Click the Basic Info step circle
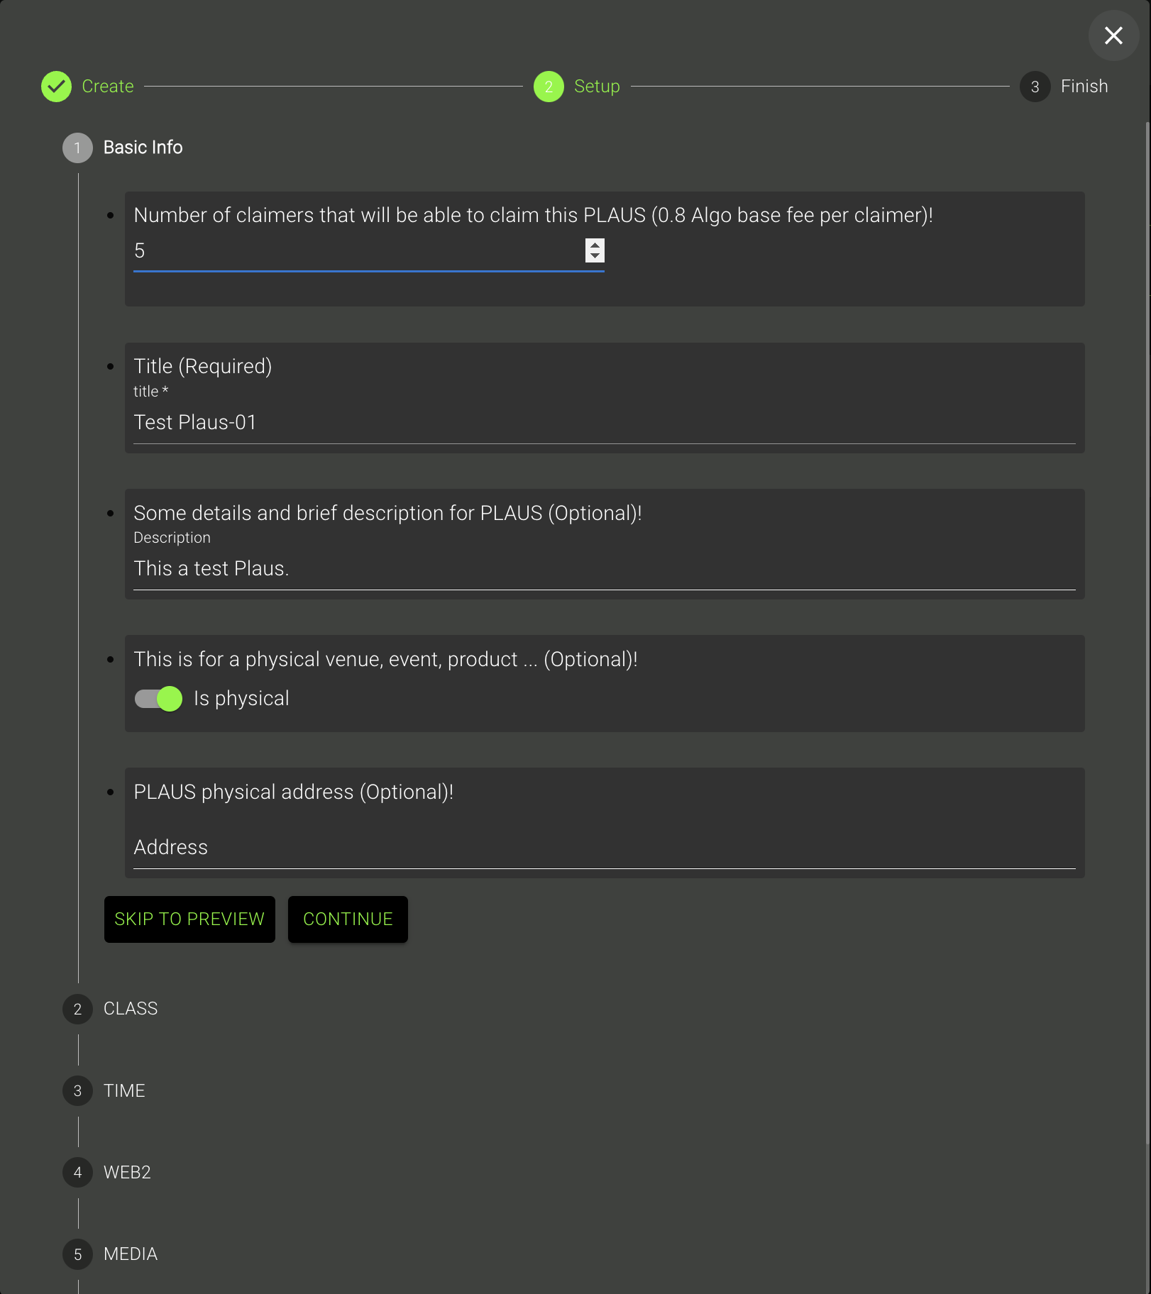The image size is (1151, 1294). click(77, 148)
